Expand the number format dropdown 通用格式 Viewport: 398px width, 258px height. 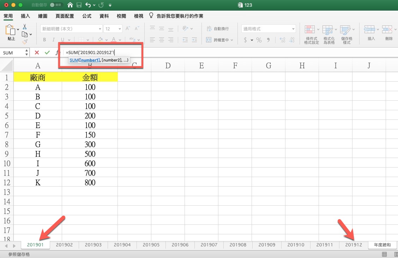pyautogui.click(x=269, y=29)
